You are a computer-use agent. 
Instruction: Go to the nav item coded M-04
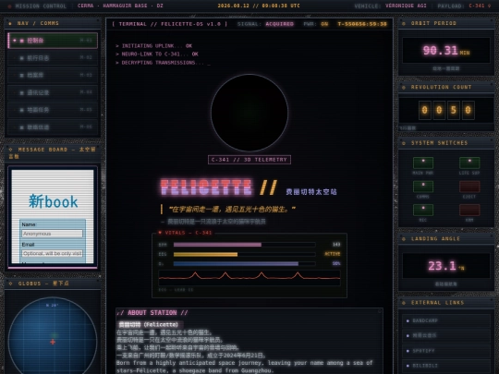[53, 92]
